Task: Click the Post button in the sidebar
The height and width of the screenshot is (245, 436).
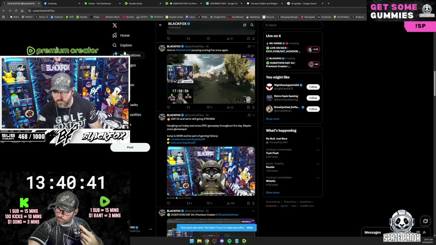Action: [x=130, y=147]
